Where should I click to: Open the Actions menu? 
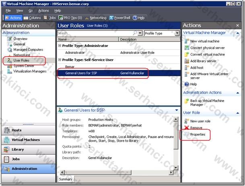[43, 10]
